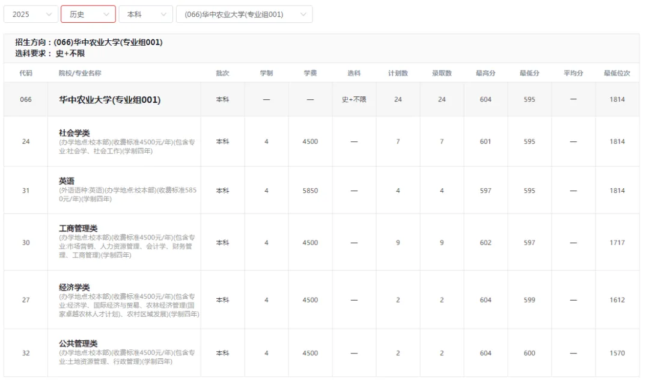
Task: Click the 计划数 column header
Action: [398, 73]
